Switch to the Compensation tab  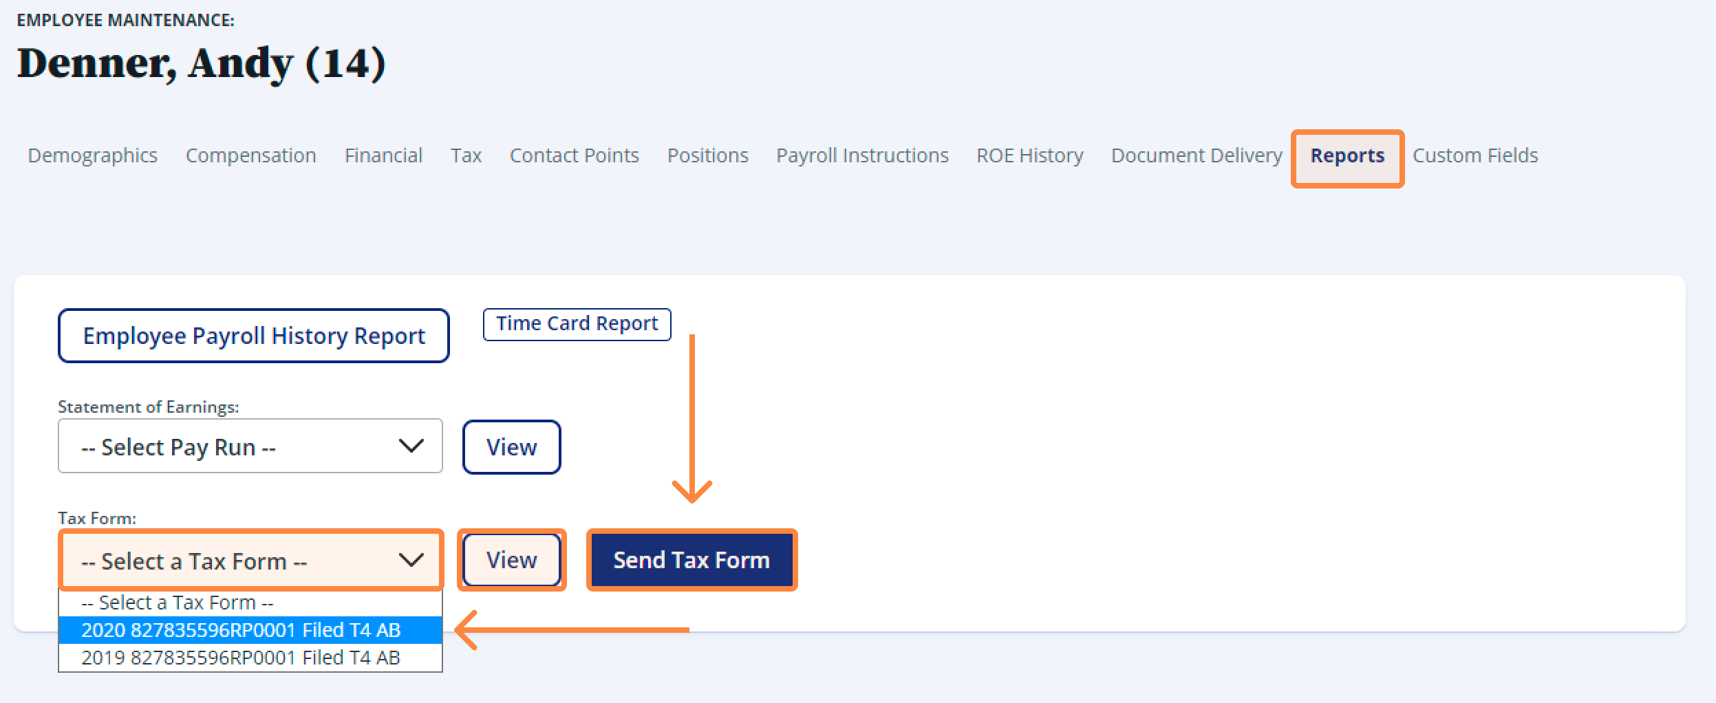[251, 155]
